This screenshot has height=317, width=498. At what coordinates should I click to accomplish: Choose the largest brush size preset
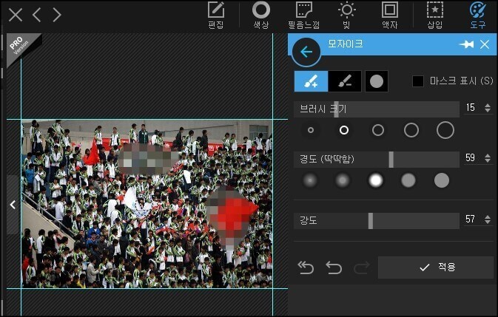tap(445, 130)
